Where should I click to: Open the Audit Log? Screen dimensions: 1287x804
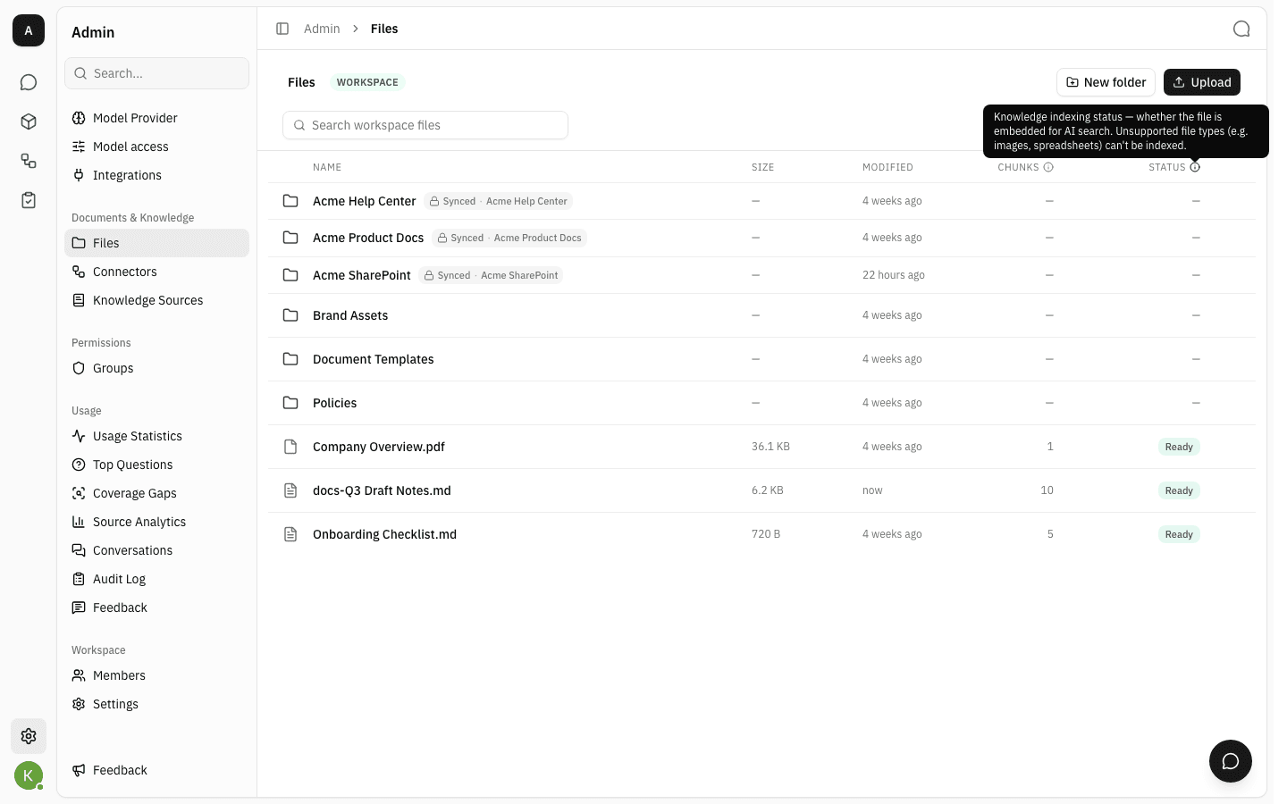[156, 579]
